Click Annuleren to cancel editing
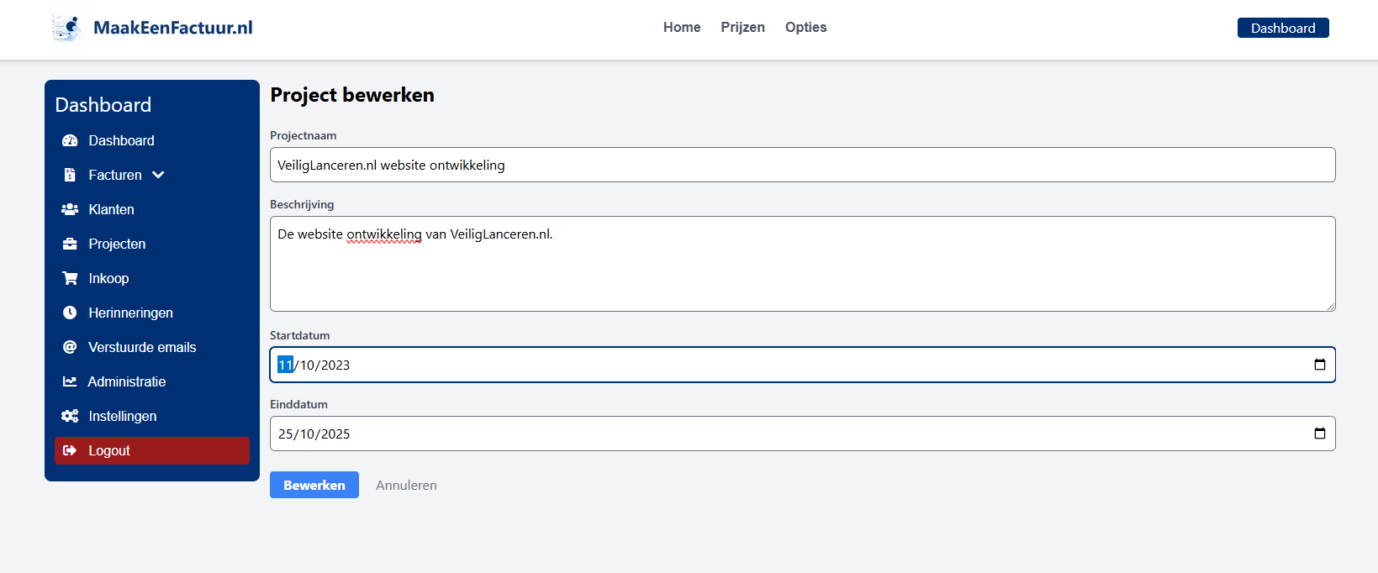 pos(406,485)
